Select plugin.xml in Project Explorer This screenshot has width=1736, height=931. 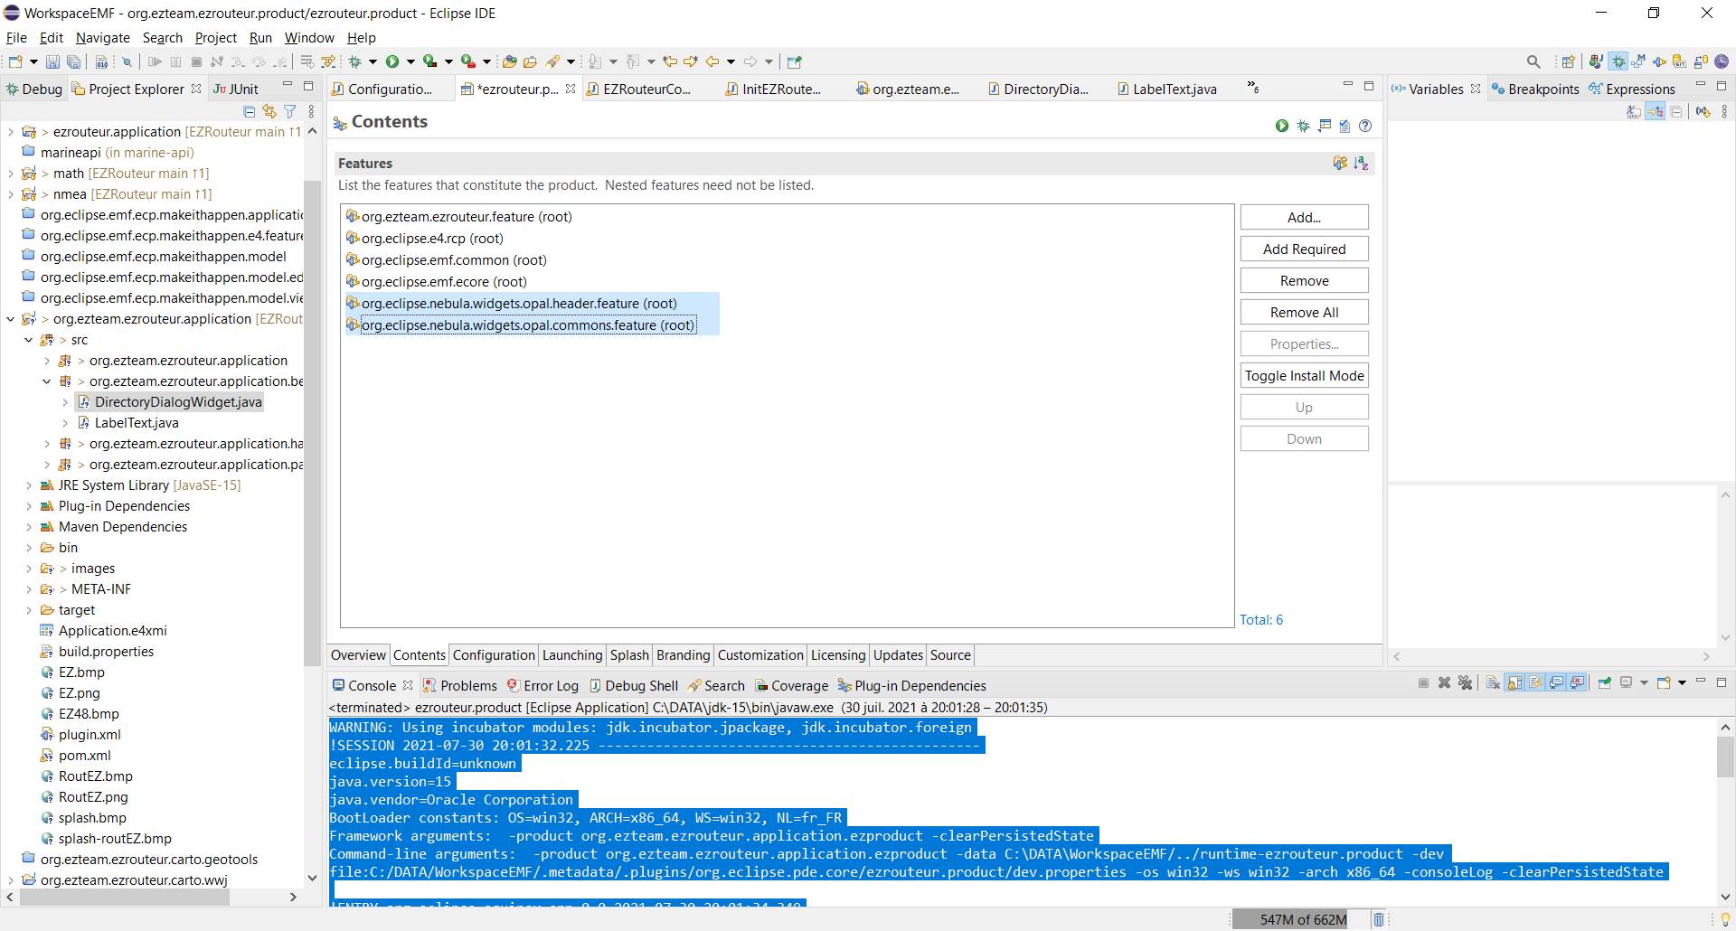tap(90, 735)
